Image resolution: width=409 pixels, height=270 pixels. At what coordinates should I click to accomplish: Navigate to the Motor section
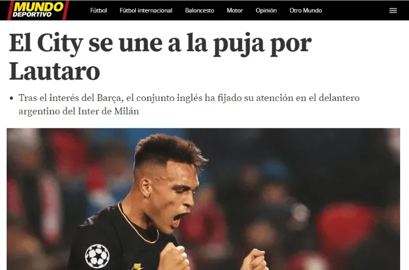235,10
